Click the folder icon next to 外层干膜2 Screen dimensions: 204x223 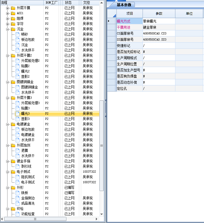pos(13,55)
